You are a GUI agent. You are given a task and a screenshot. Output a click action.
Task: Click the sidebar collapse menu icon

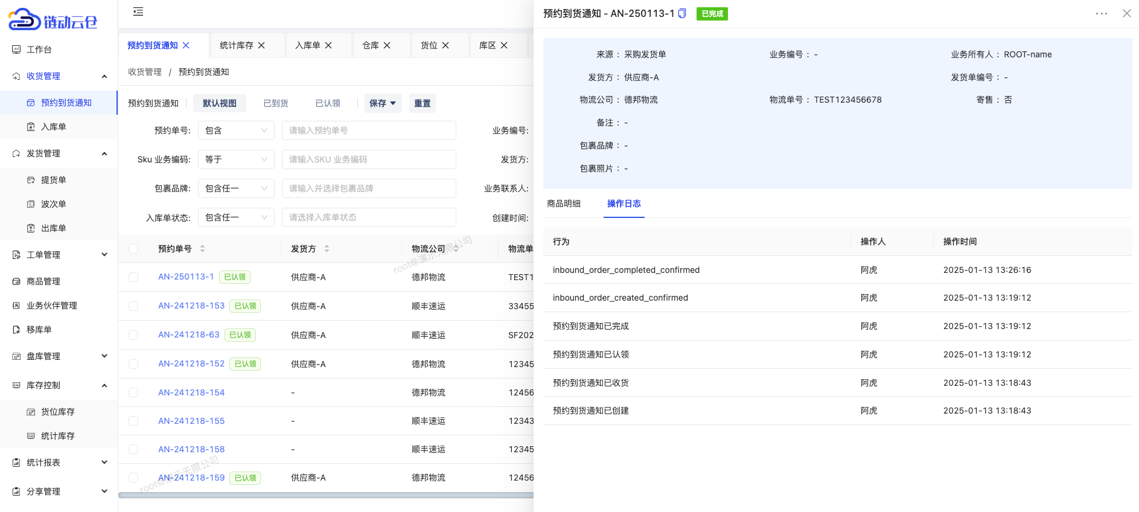click(x=138, y=11)
